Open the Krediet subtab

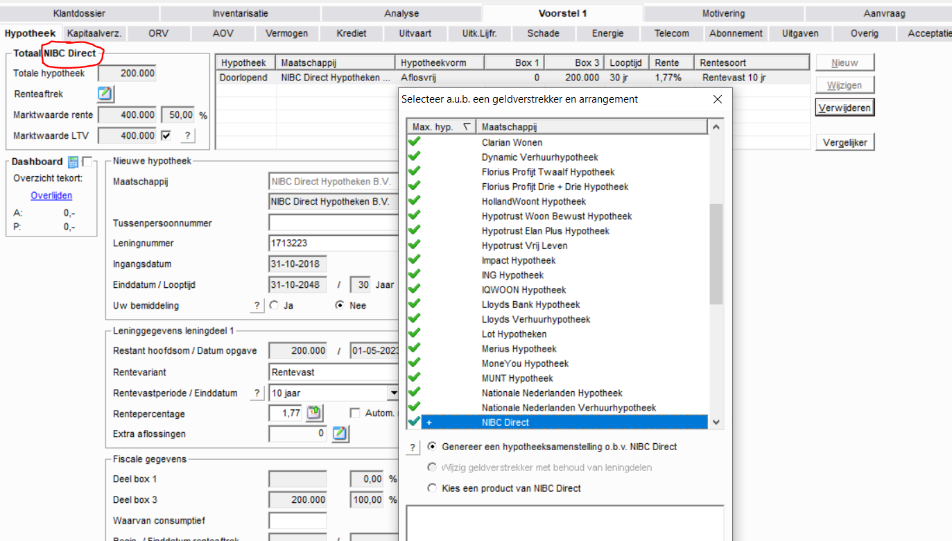point(352,33)
